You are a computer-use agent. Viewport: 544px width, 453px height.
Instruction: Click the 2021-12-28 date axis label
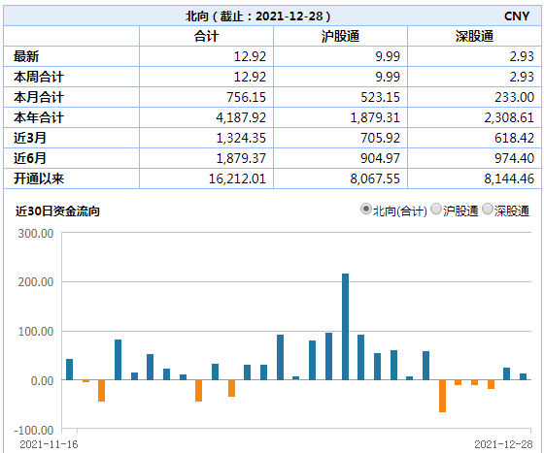click(503, 444)
